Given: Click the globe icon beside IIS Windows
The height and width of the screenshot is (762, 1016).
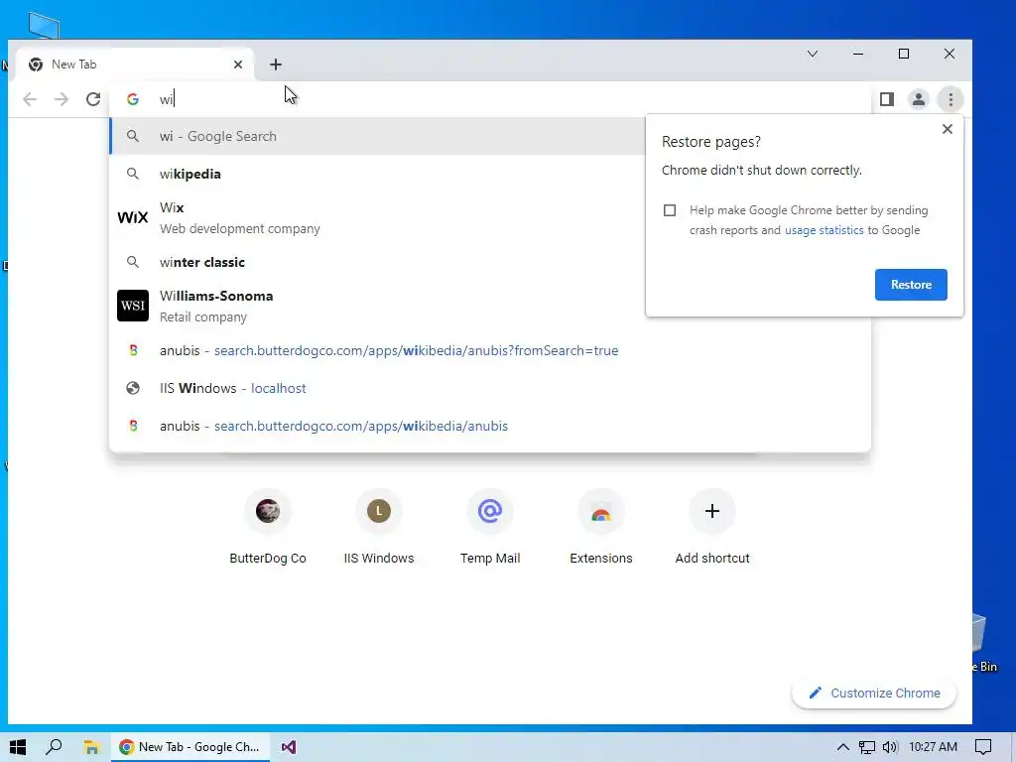Looking at the screenshot, I should (x=133, y=388).
